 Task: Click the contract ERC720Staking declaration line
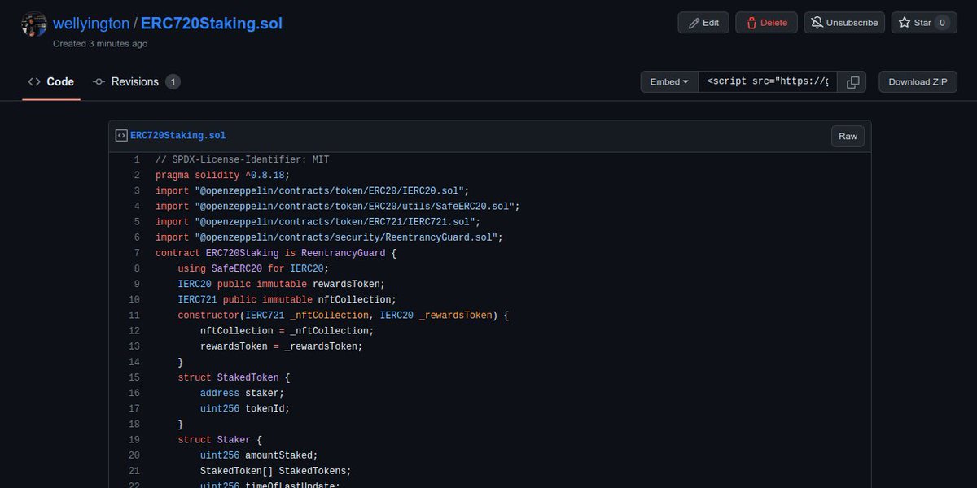275,253
